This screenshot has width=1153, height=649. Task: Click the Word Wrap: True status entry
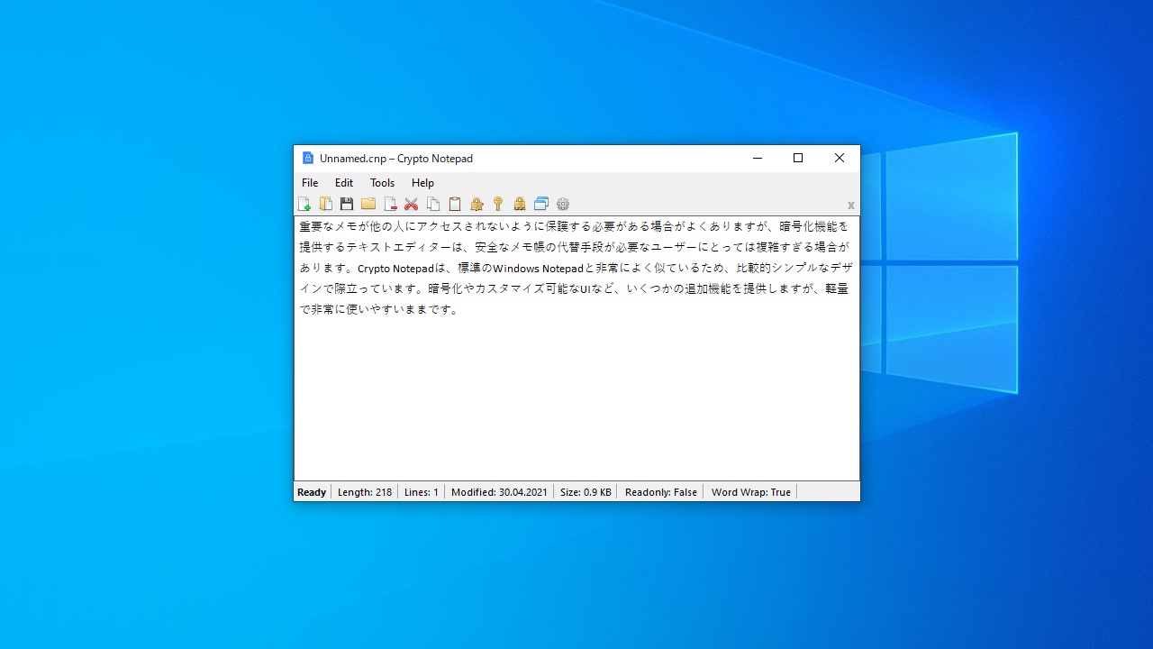[751, 492]
